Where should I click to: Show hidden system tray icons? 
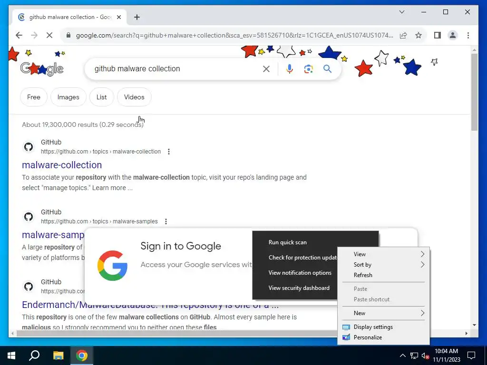coord(402,355)
